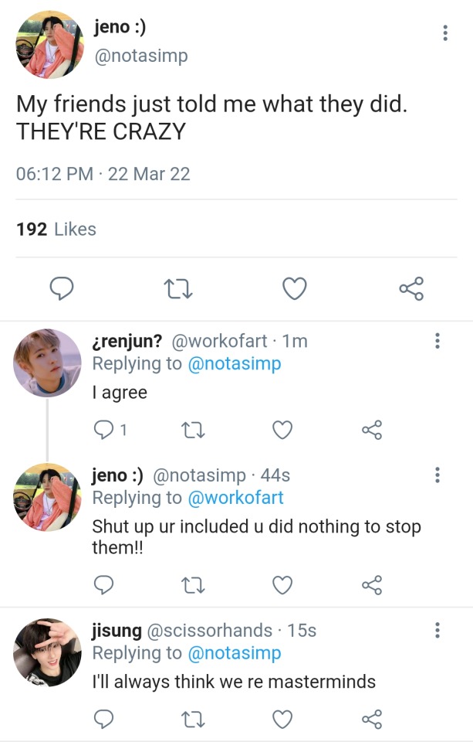Share jeno's main tweet
Image resolution: width=473 pixels, height=742 pixels.
click(410, 289)
